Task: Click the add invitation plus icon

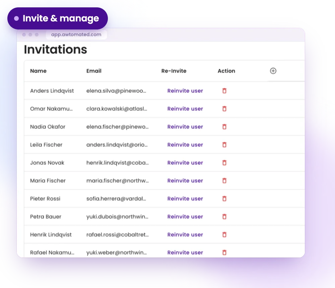Action: click(x=273, y=71)
